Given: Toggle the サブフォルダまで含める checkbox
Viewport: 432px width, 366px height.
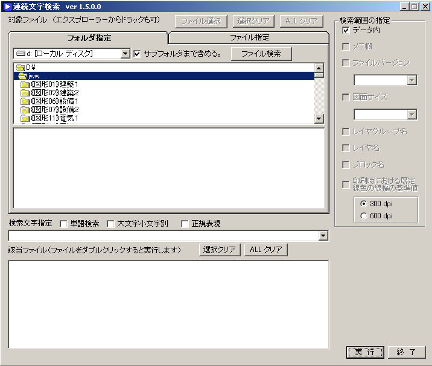Looking at the screenshot, I should [137, 54].
